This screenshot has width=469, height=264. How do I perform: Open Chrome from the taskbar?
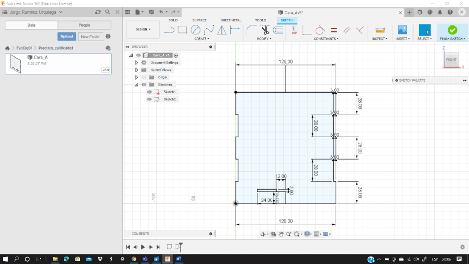[x=134, y=259]
